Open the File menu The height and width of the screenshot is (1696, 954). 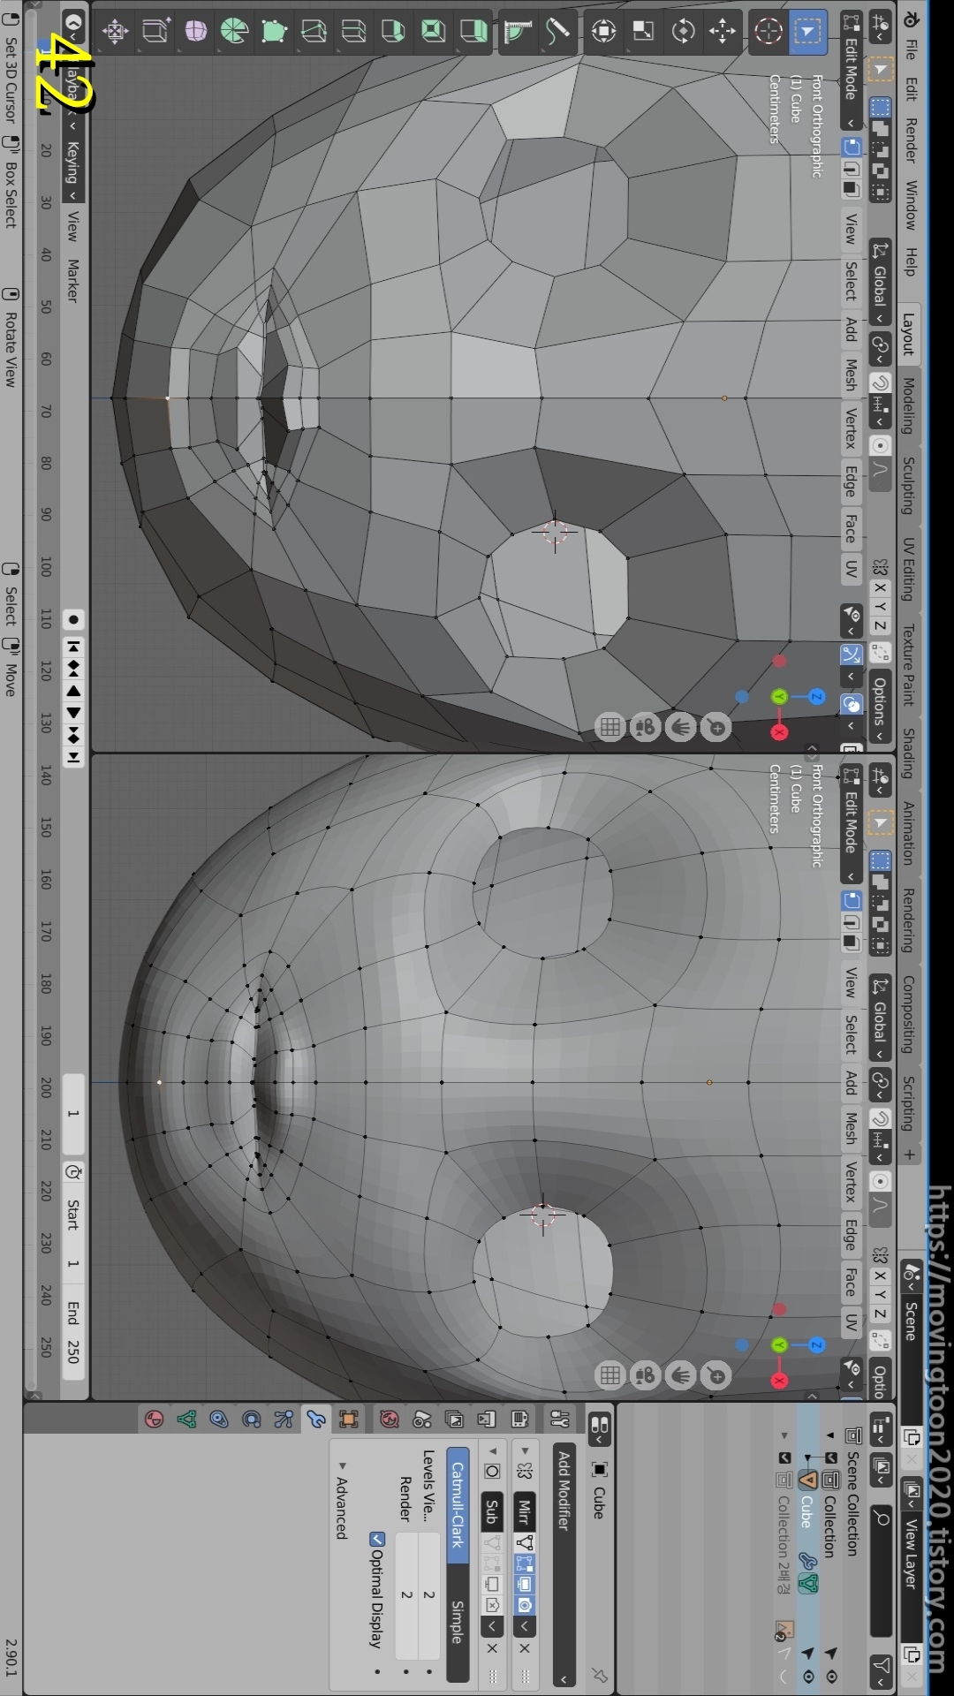tap(911, 49)
